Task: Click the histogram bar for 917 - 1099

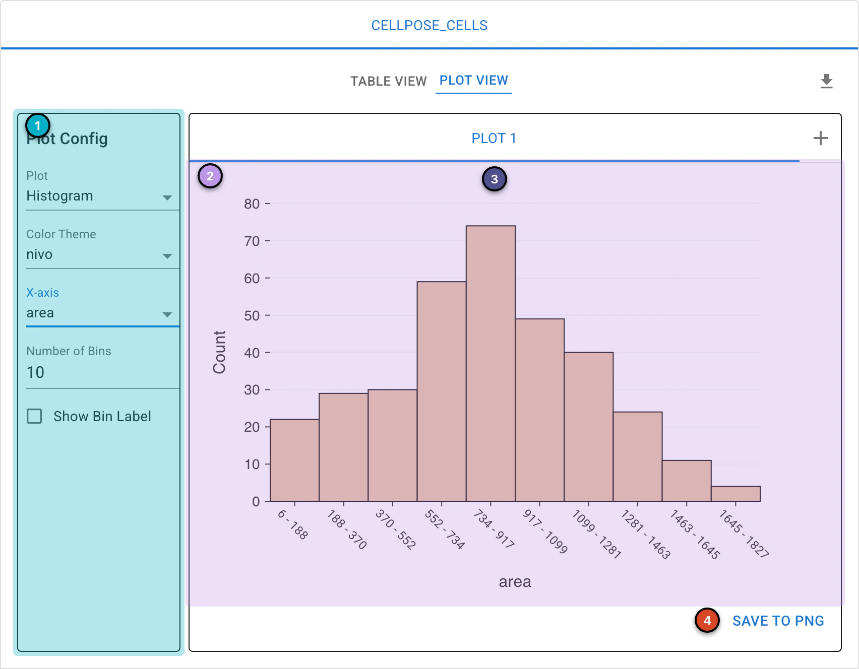Action: click(x=539, y=410)
